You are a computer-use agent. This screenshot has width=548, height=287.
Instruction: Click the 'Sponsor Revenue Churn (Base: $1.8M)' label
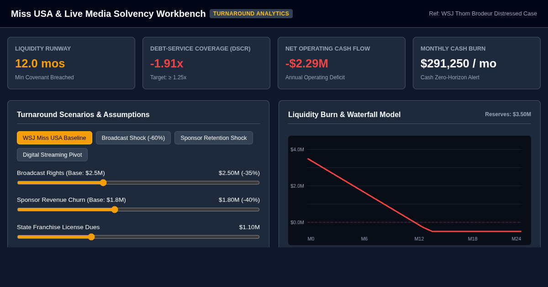pyautogui.click(x=71, y=200)
